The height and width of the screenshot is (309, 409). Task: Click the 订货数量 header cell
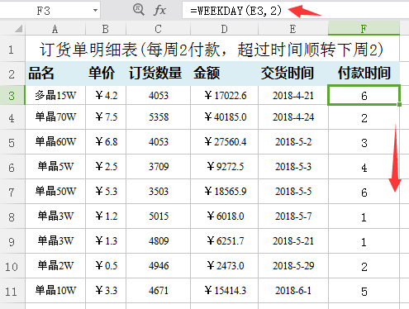158,74
